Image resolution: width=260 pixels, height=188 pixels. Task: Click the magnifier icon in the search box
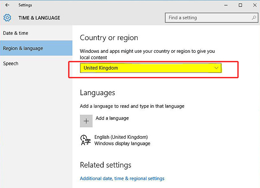pos(254,18)
